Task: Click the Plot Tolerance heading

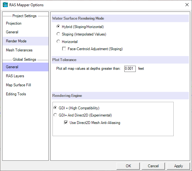Action: point(64,60)
